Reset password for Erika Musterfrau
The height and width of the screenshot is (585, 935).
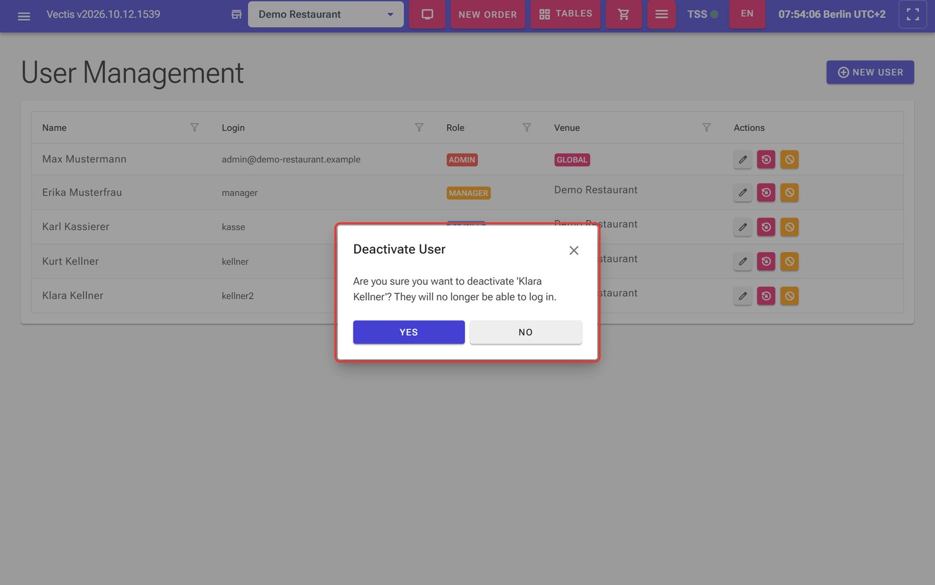pos(766,193)
